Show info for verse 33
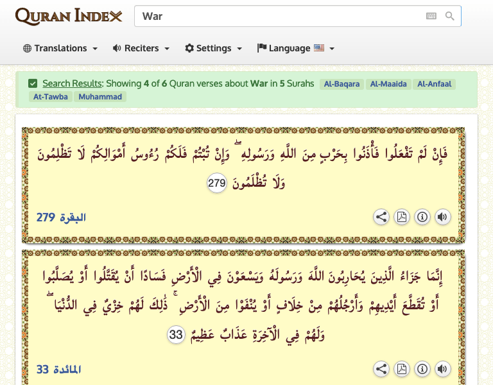This screenshot has height=385, width=493. [x=422, y=369]
